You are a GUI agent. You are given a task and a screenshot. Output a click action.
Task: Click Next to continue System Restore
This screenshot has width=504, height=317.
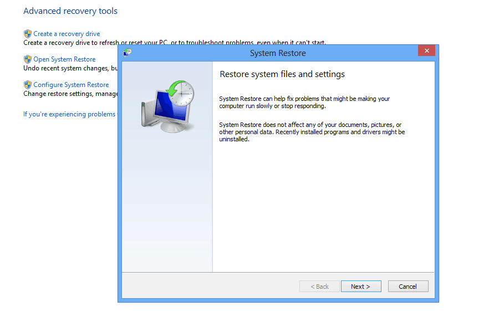pyautogui.click(x=361, y=287)
